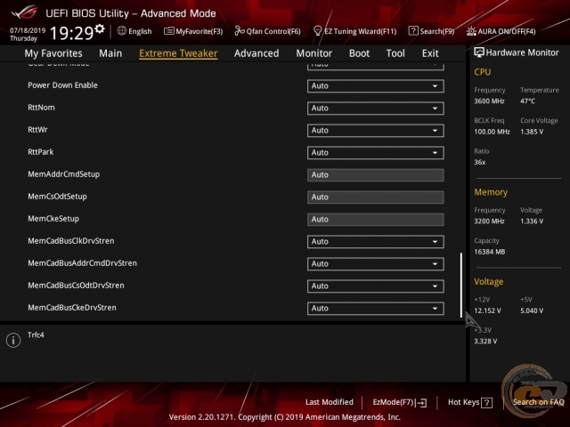Image resolution: width=570 pixels, height=427 pixels.
Task: Click the Trfc4 help text
Action: 36,334
